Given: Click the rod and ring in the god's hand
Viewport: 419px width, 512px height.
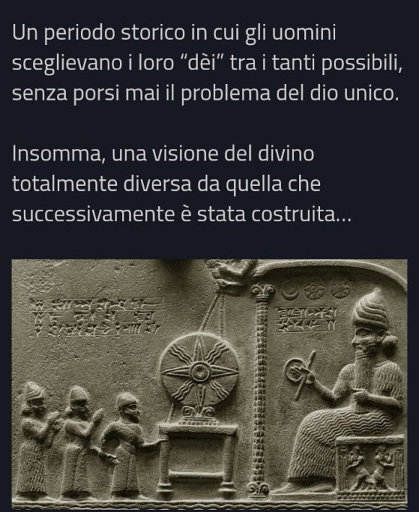Looking at the screenshot, I should click(299, 375).
